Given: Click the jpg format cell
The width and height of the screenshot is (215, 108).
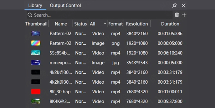Looking at the screenshot, I should 115,63.
